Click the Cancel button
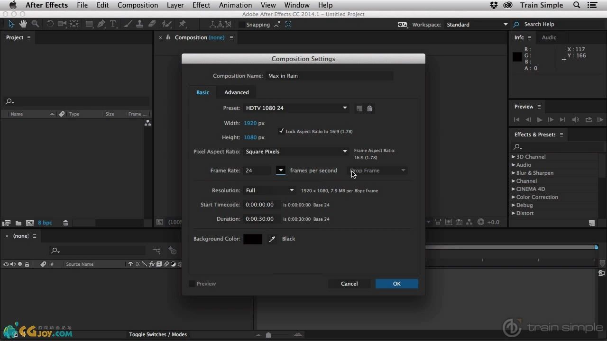The width and height of the screenshot is (607, 341). pyautogui.click(x=349, y=284)
